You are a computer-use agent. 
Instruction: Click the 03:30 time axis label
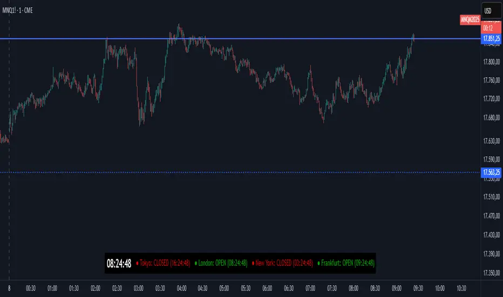(x=160, y=288)
